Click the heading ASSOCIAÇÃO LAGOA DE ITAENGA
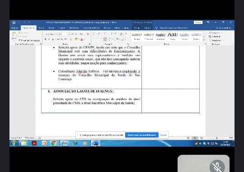 pyautogui.click(x=83, y=91)
